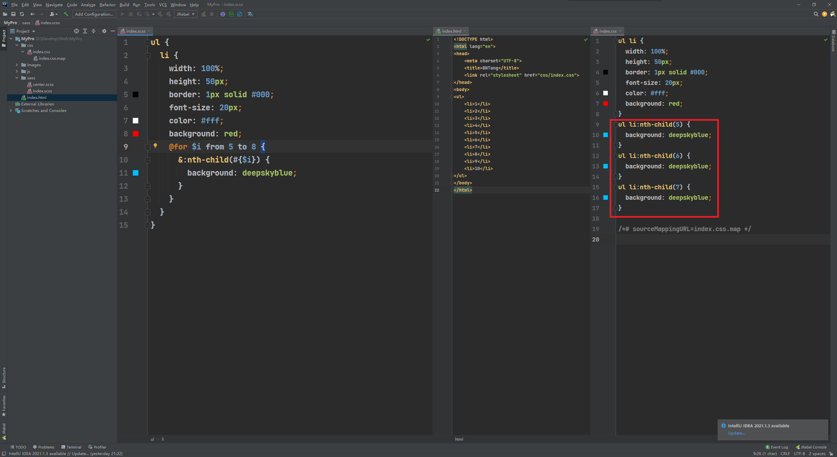Screen dimensions: 837x457
Task: Click the Synchronize reload icon in toolbar
Action: (x=22, y=14)
